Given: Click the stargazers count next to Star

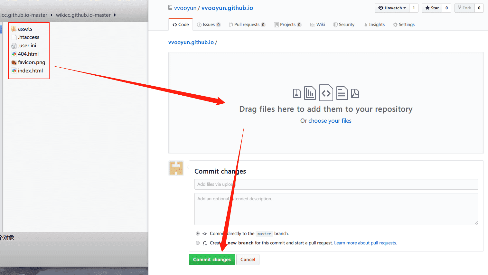Looking at the screenshot, I should pyautogui.click(x=446, y=8).
